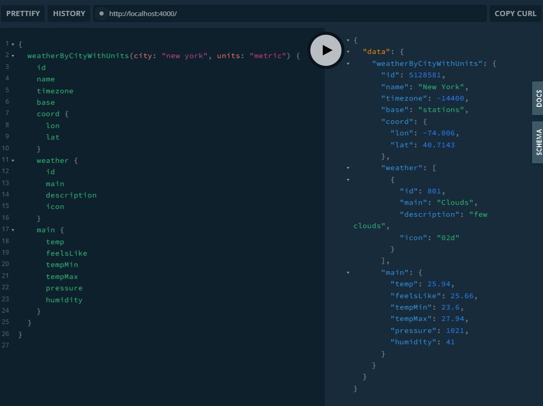The width and height of the screenshot is (543, 406).
Task: Place cursor on the humidity field
Action: tap(64, 300)
